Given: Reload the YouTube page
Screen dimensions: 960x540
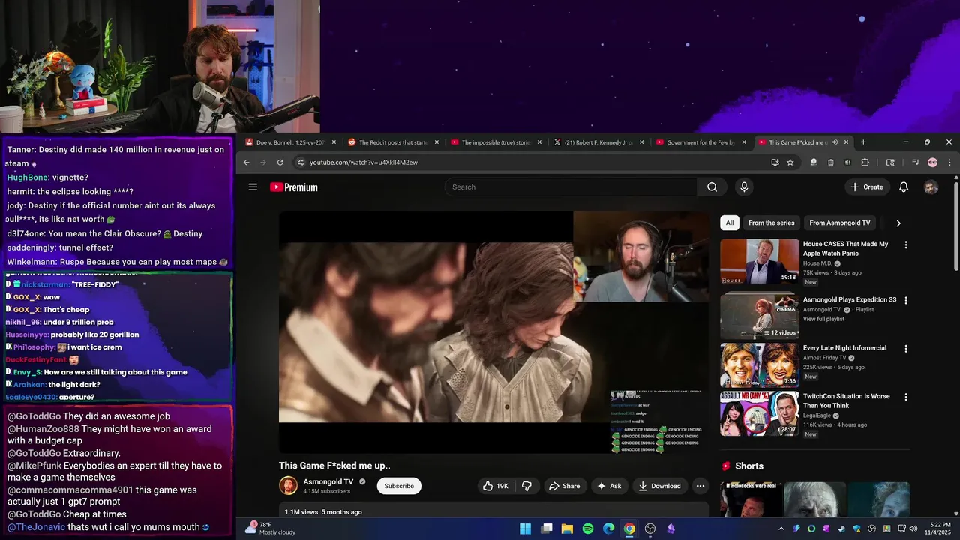Looking at the screenshot, I should click(x=280, y=163).
